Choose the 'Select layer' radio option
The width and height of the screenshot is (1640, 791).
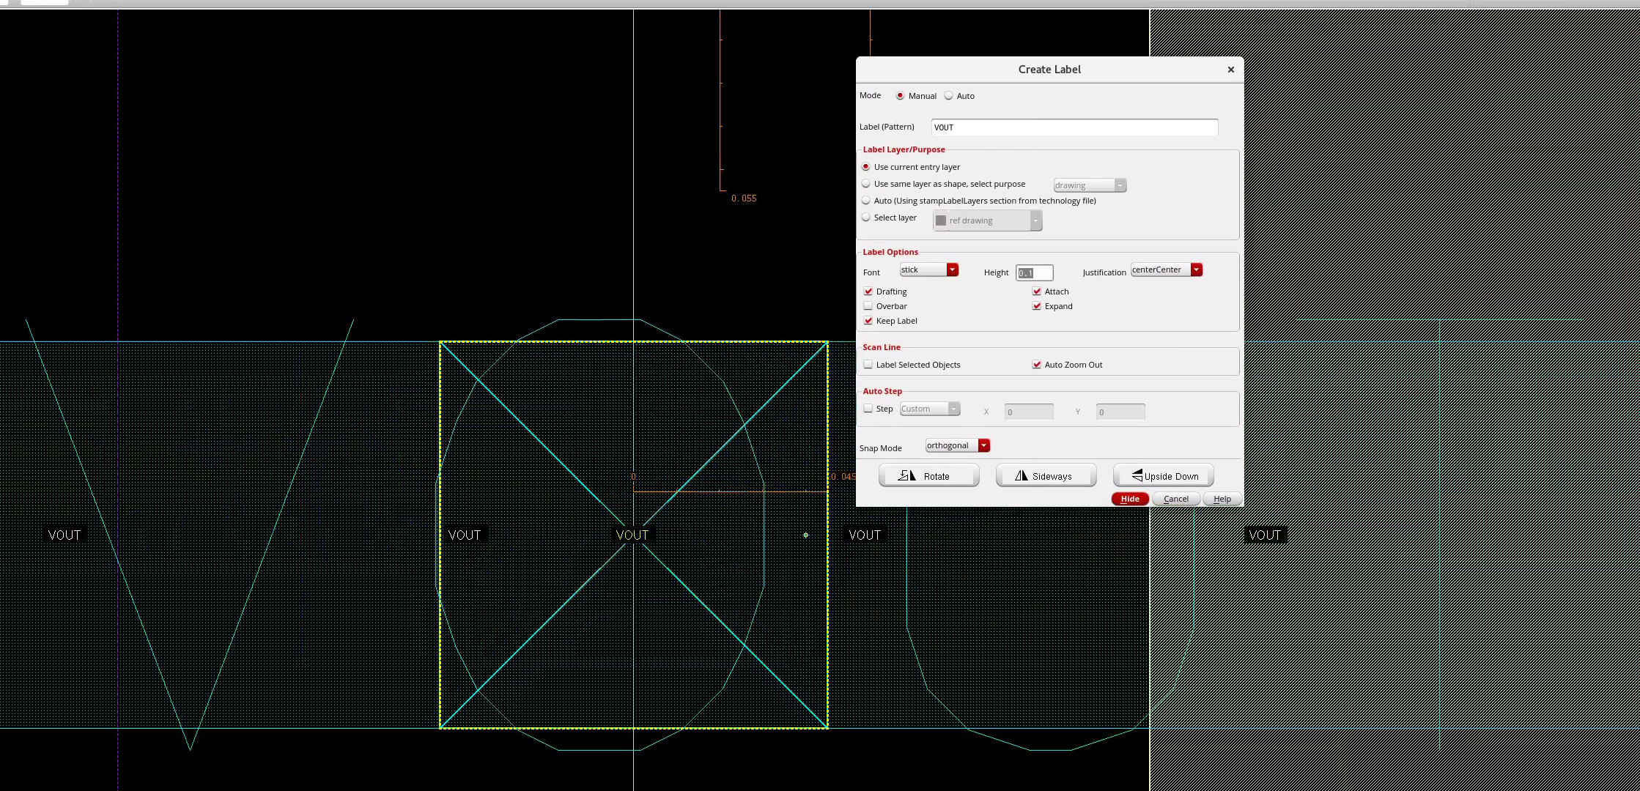[866, 218]
